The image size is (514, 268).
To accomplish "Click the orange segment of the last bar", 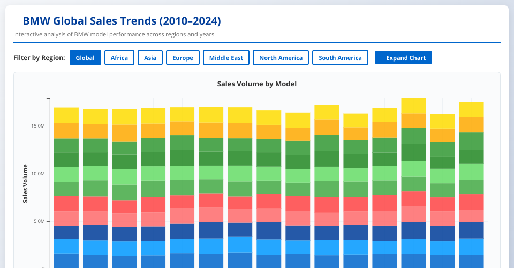I will coord(471,125).
